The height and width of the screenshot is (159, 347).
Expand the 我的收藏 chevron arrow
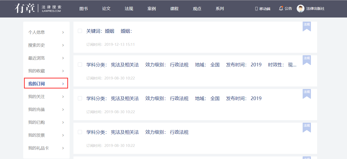click(63, 71)
